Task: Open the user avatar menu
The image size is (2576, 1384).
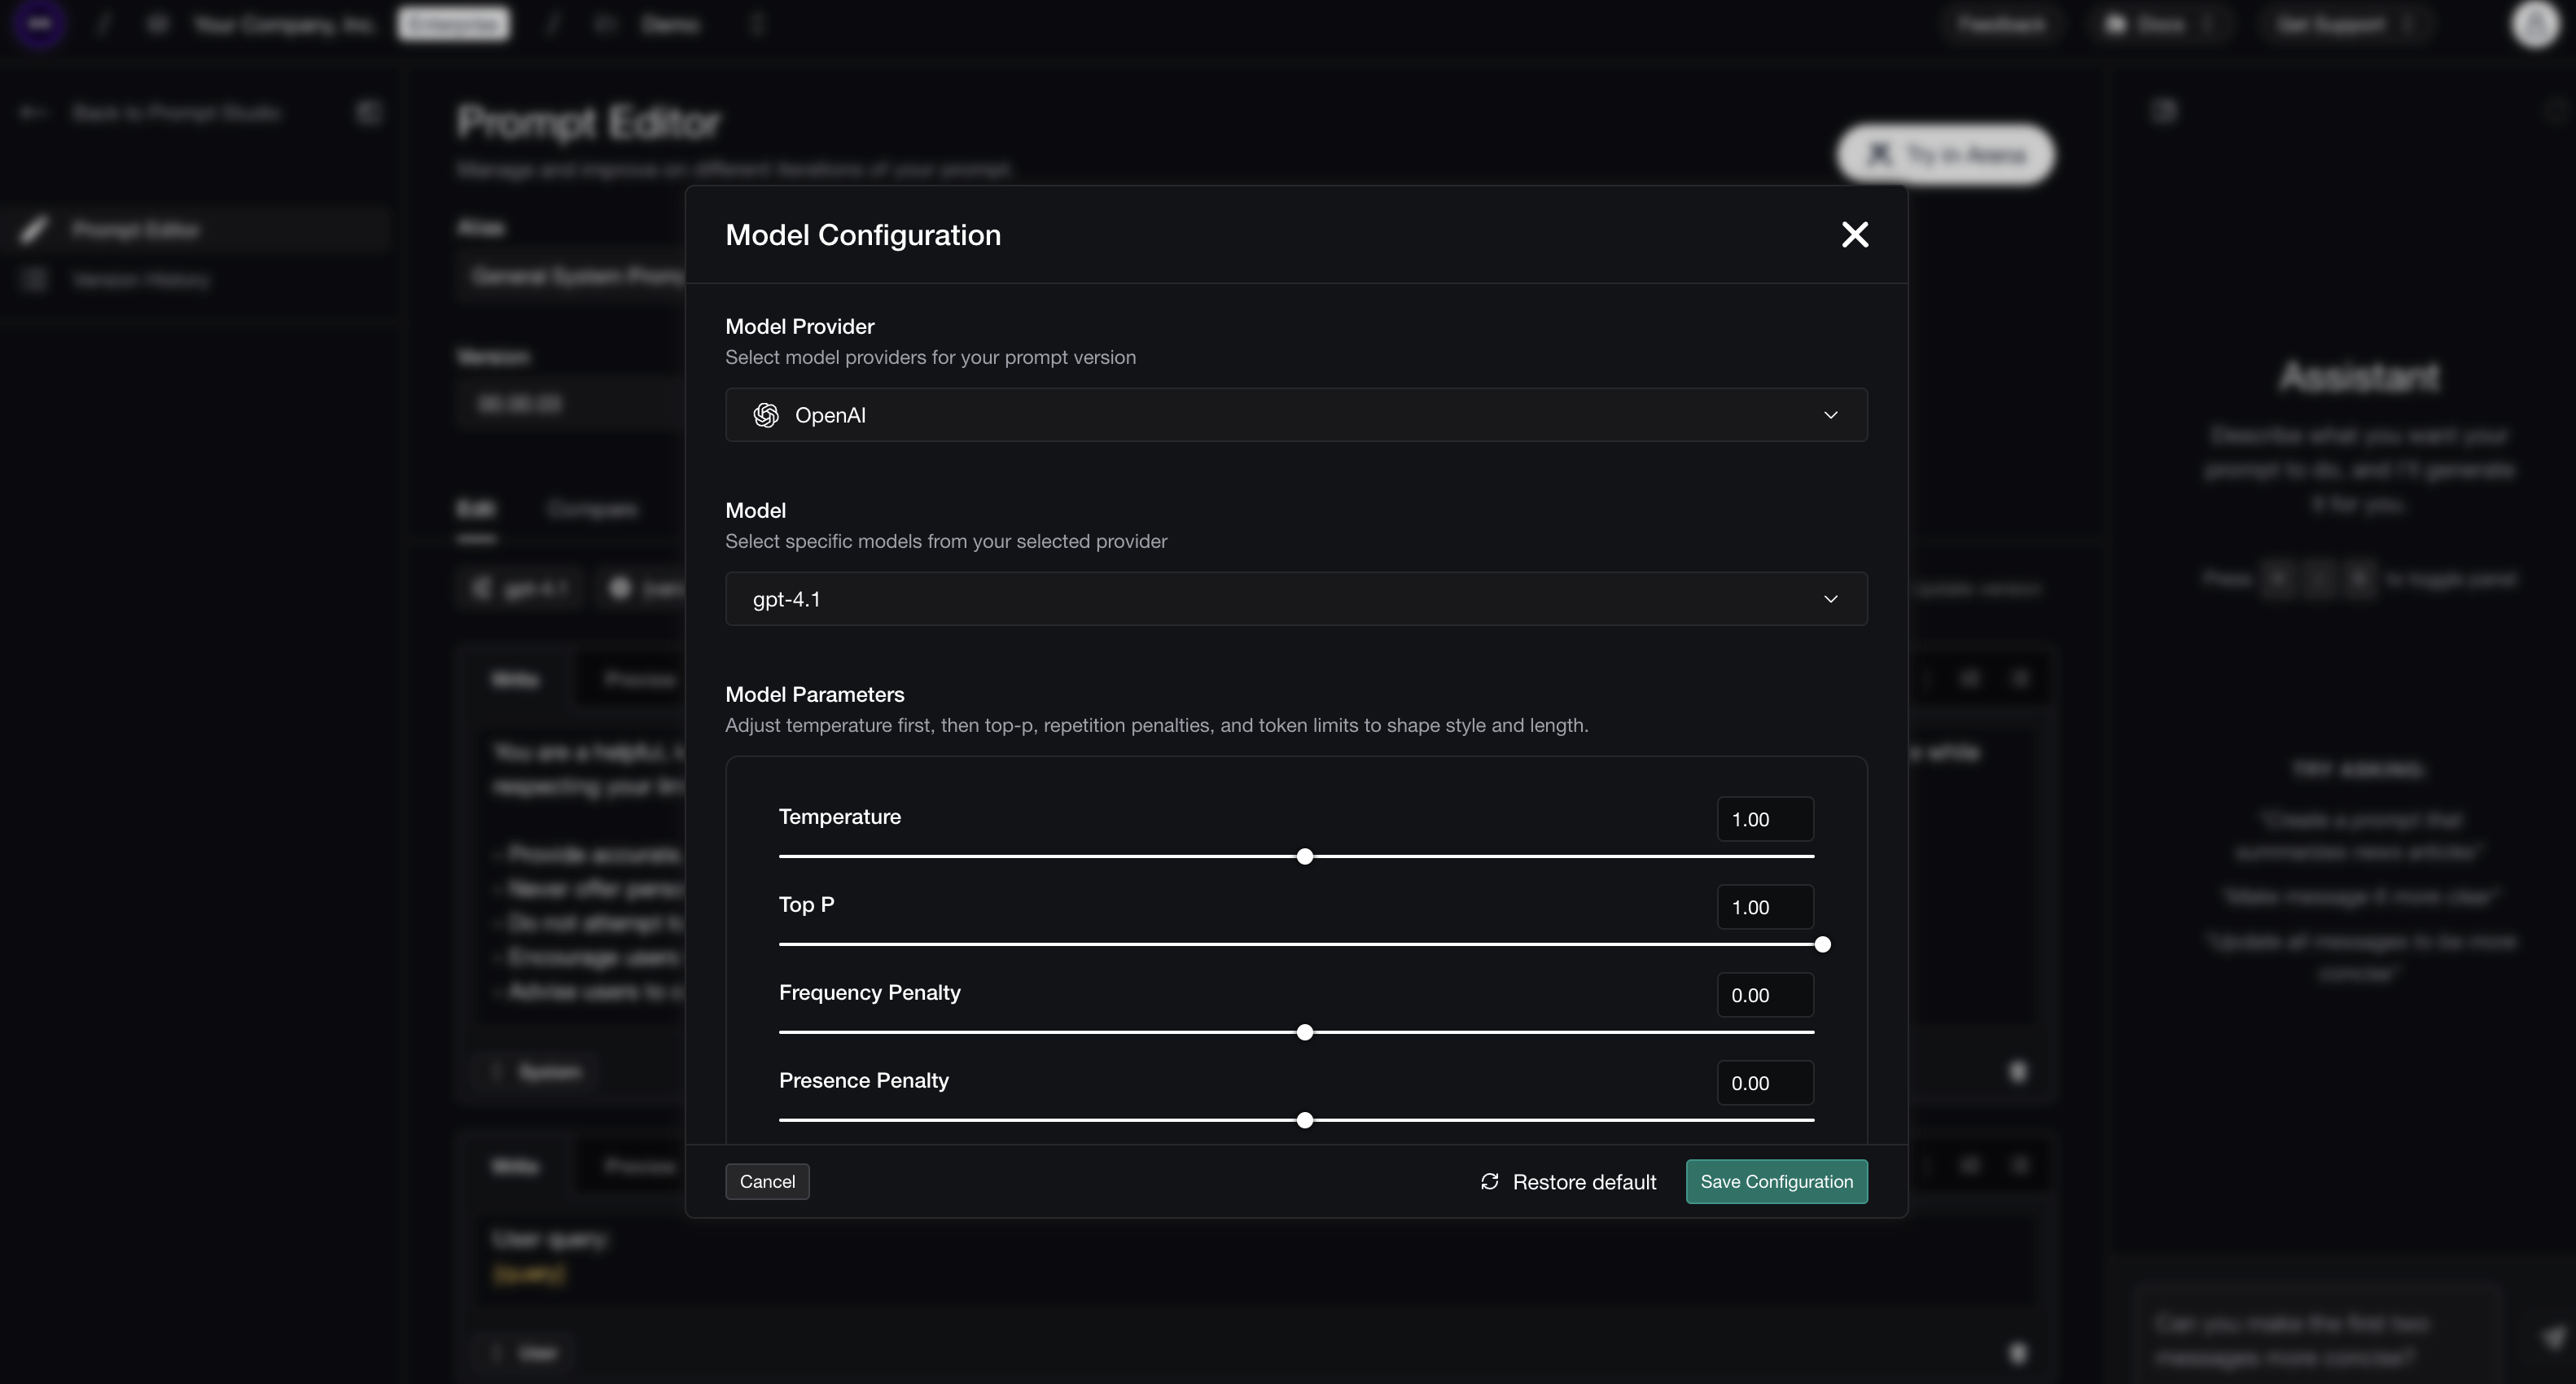Action: coord(2535,24)
